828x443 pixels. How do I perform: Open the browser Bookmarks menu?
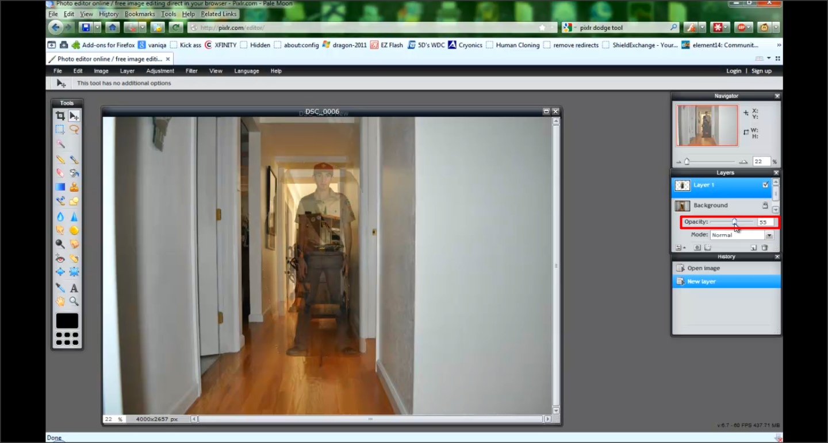tap(140, 14)
